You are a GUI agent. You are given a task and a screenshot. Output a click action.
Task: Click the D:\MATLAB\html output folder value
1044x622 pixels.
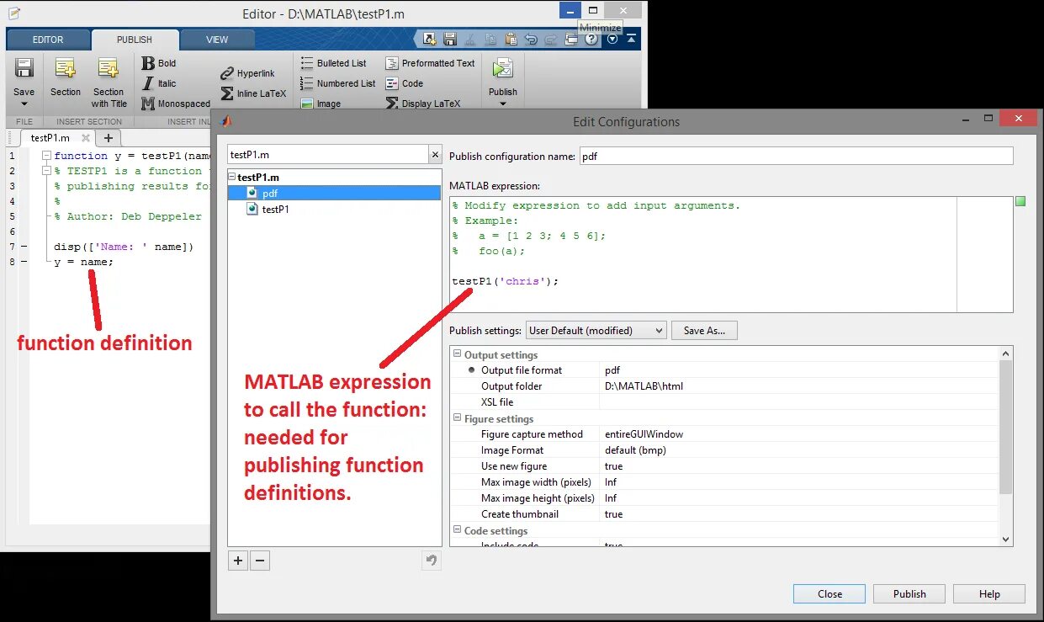click(644, 386)
